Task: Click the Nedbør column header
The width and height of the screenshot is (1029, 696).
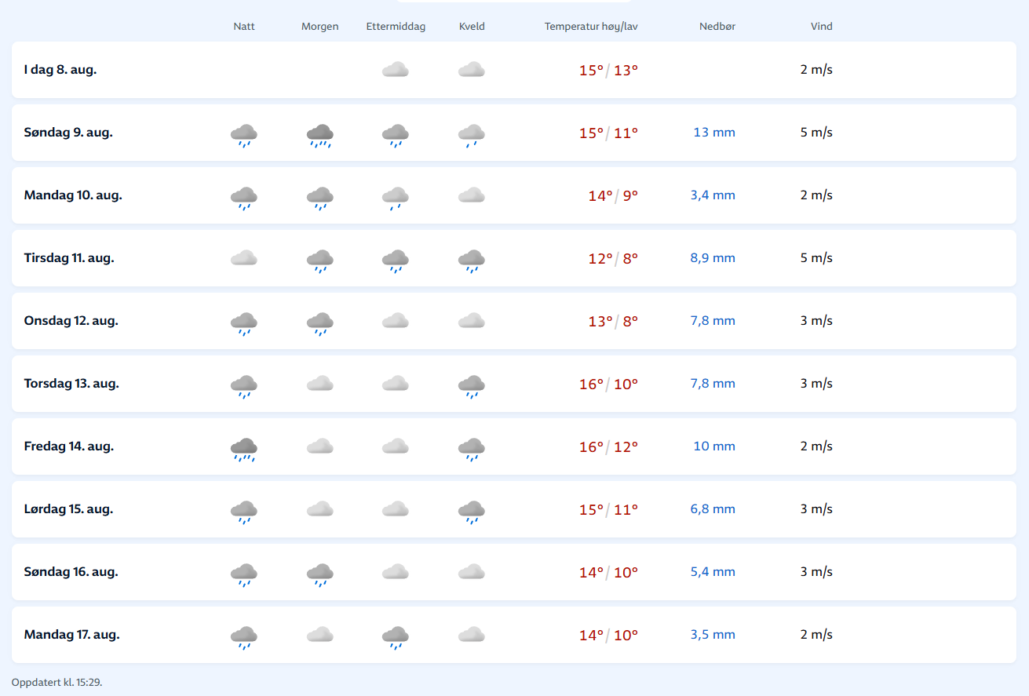Action: click(717, 27)
